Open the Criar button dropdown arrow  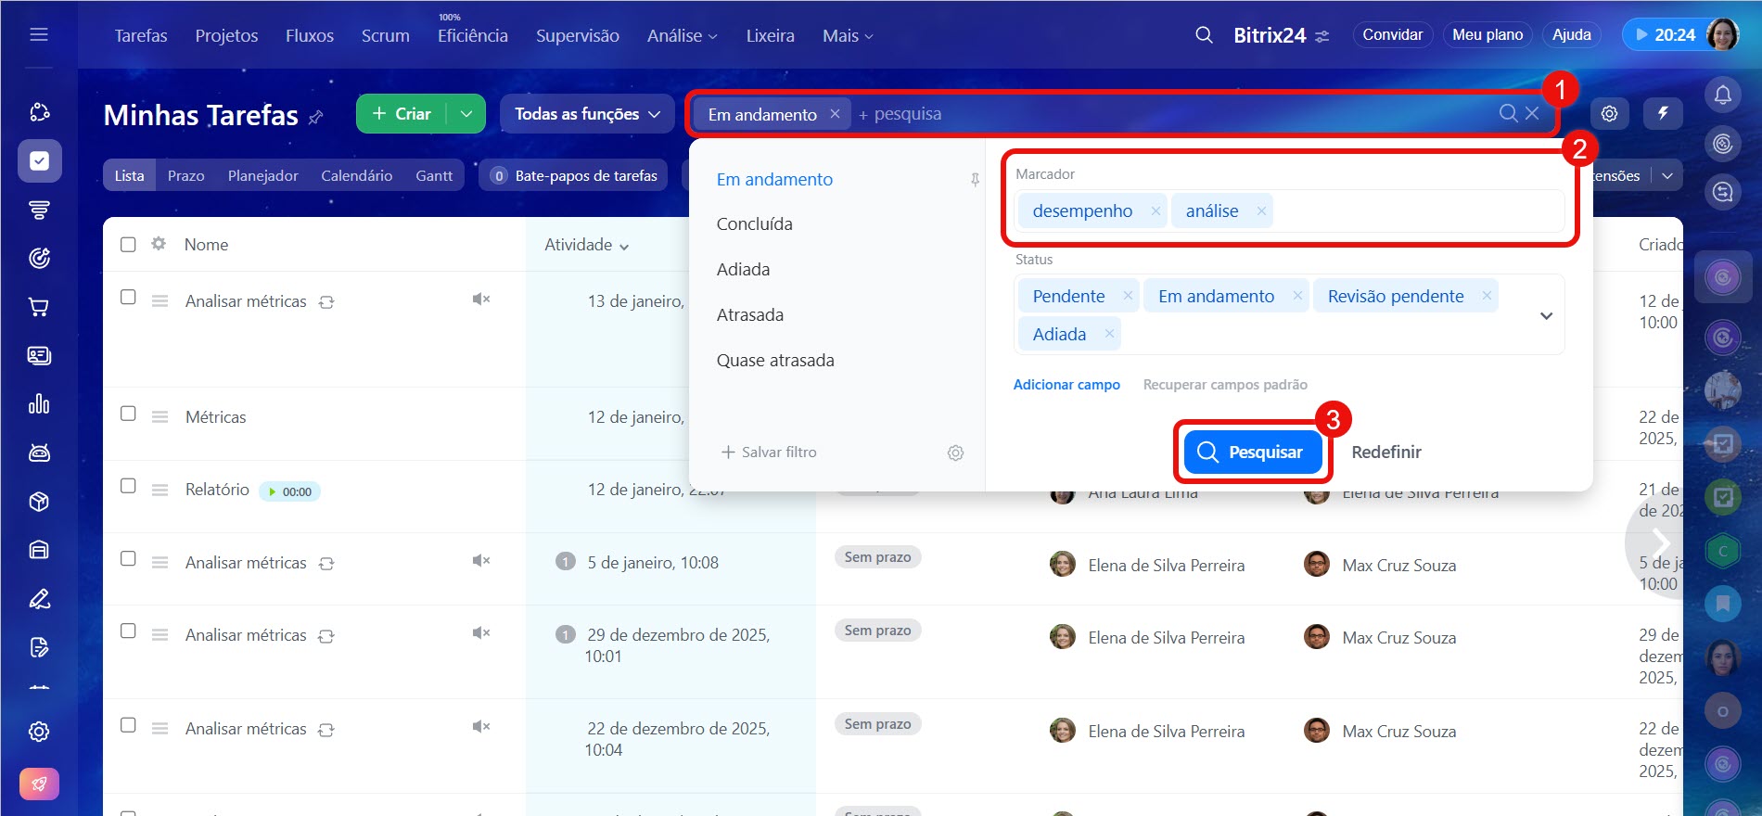[466, 114]
